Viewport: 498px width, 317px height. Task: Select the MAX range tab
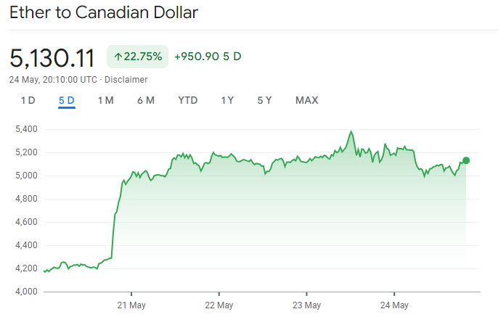tap(306, 100)
